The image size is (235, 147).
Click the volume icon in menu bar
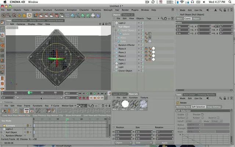pyautogui.click(x=204, y=2)
